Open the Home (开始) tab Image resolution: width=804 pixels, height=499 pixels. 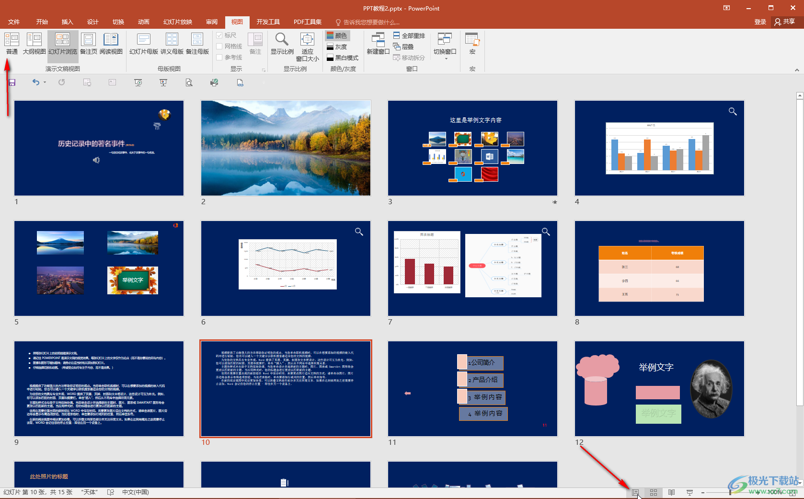42,22
